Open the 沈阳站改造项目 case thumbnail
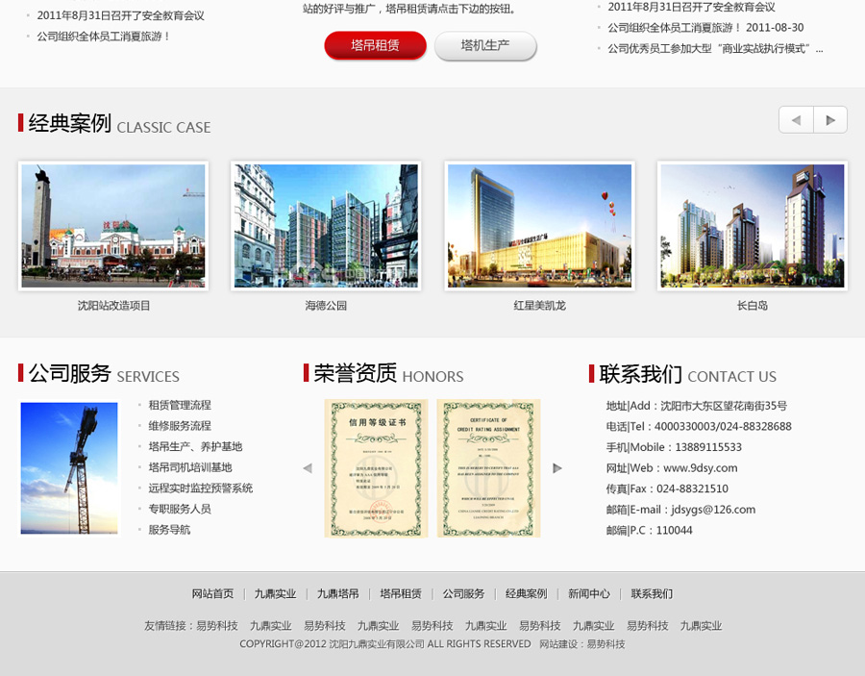This screenshot has height=676, width=865. pos(113,226)
